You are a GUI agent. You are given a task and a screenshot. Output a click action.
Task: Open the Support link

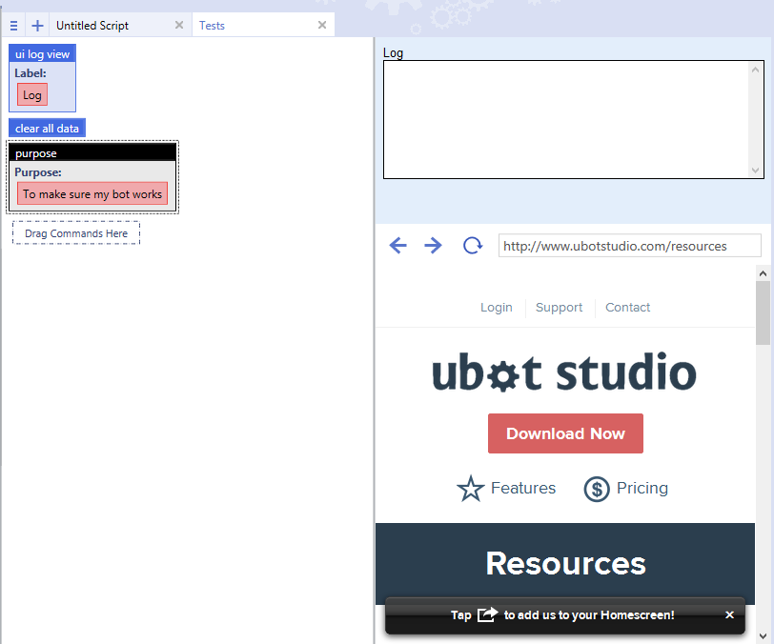click(x=559, y=308)
